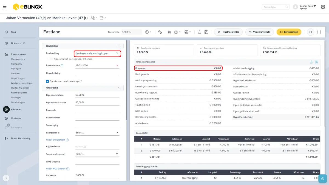Open the chart report dropdown in toolbar
329x185 pixels.
(188, 32)
